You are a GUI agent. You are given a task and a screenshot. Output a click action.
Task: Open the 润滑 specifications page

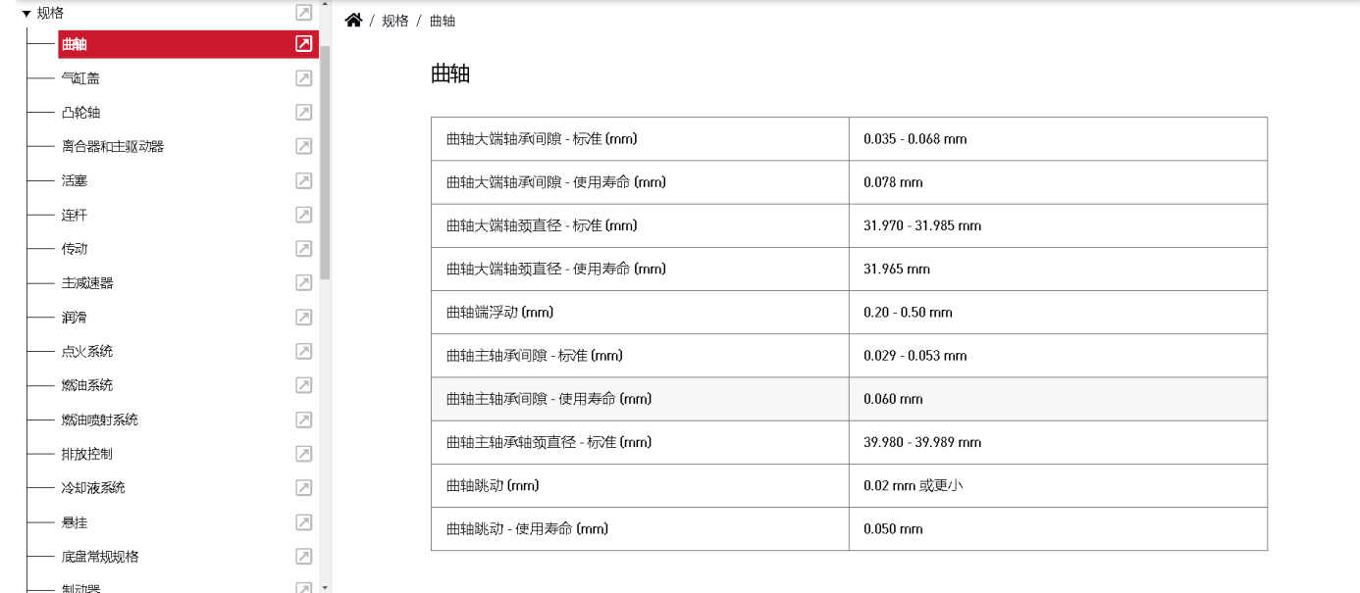coord(74,317)
